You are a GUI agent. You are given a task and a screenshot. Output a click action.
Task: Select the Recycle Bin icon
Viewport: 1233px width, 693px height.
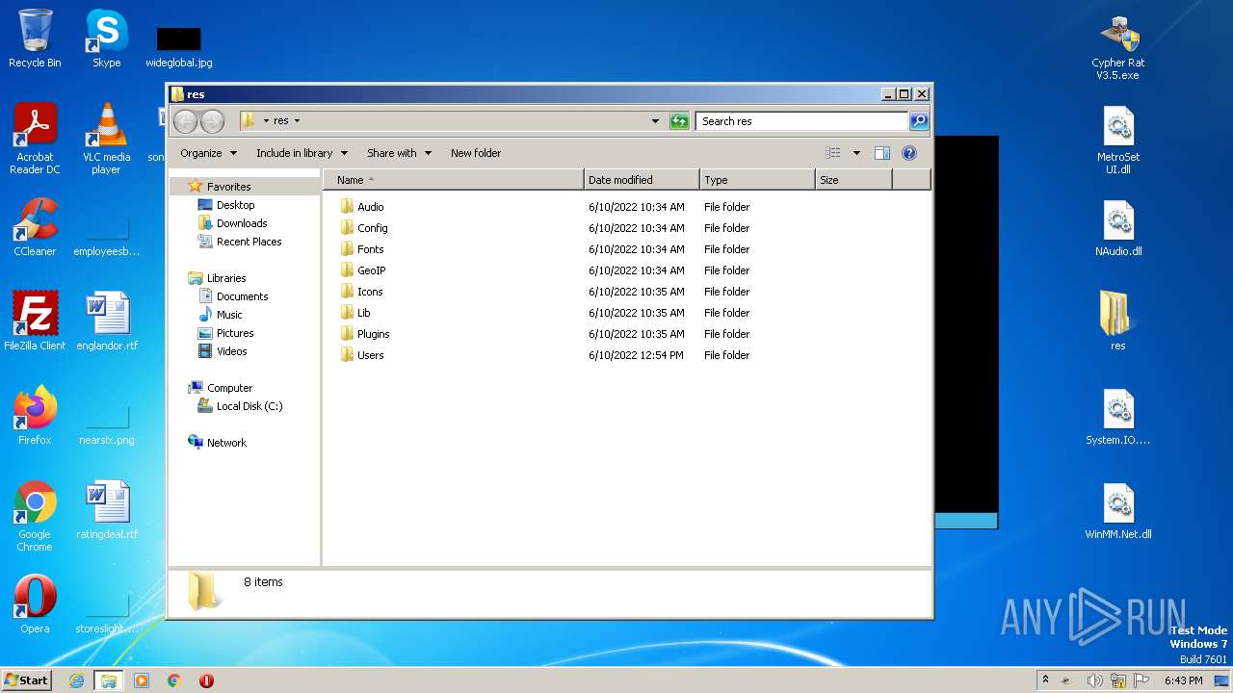point(35,39)
